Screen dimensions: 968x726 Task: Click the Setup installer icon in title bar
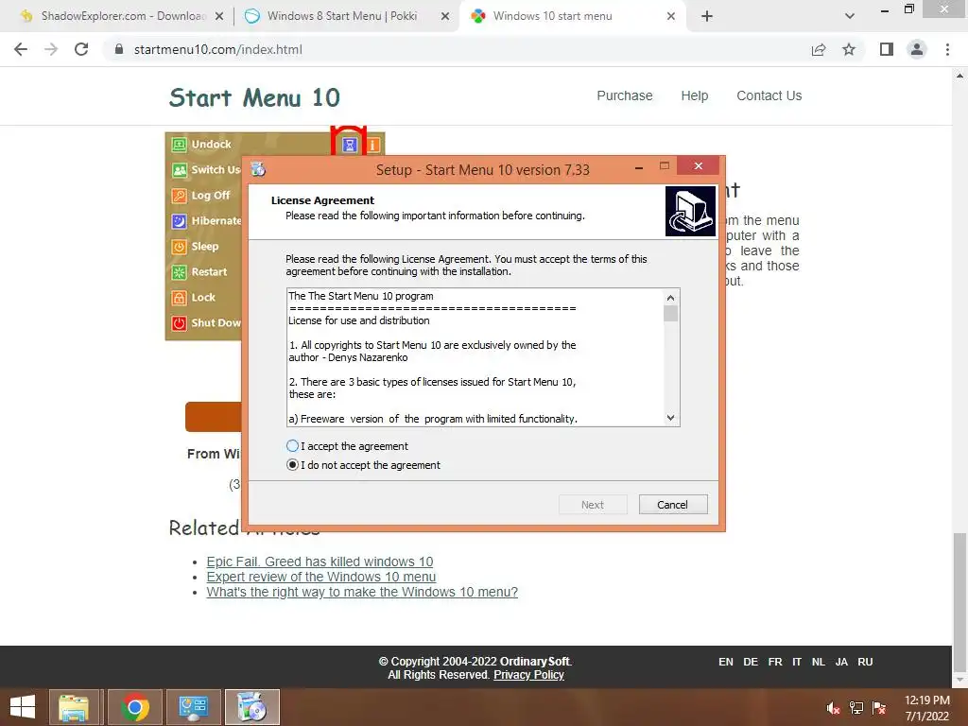[x=258, y=169]
